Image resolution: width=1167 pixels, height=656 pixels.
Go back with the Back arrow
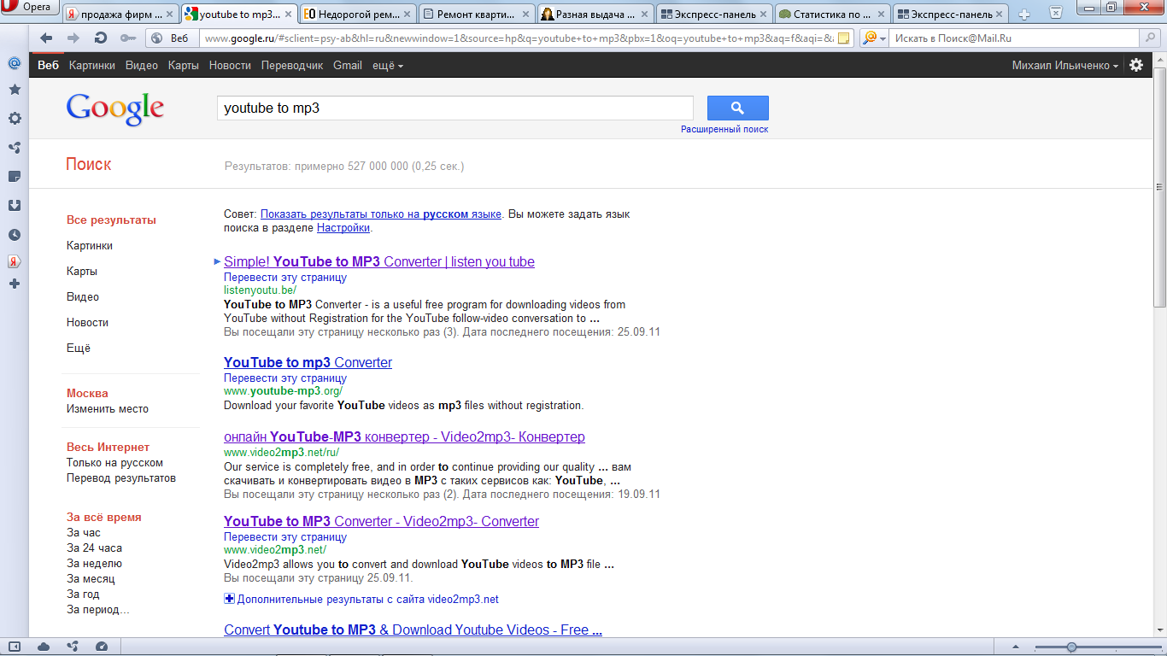click(x=46, y=38)
